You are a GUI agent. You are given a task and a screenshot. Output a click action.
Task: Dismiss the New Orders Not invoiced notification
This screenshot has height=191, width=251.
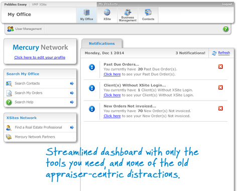(220, 109)
